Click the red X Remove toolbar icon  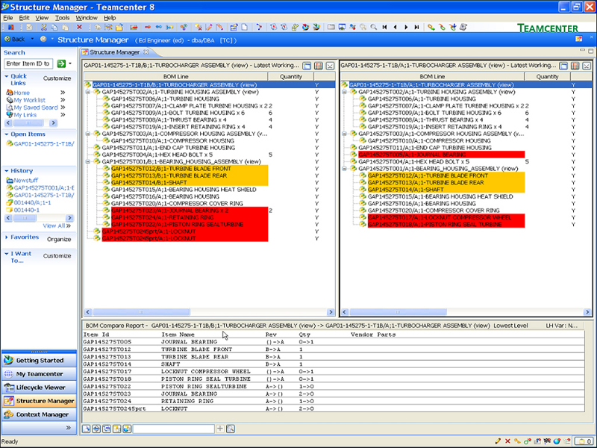tap(79, 27)
